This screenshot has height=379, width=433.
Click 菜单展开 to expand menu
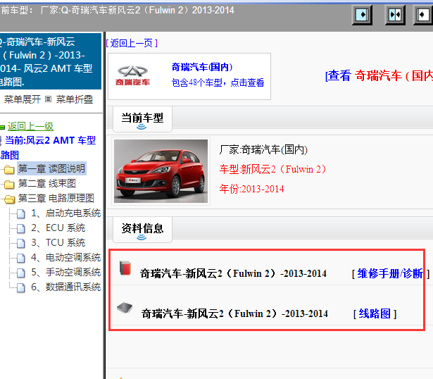point(23,99)
